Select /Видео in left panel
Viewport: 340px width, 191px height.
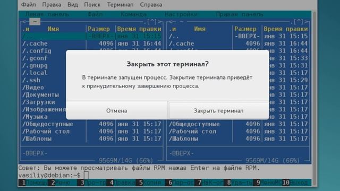click(33, 88)
